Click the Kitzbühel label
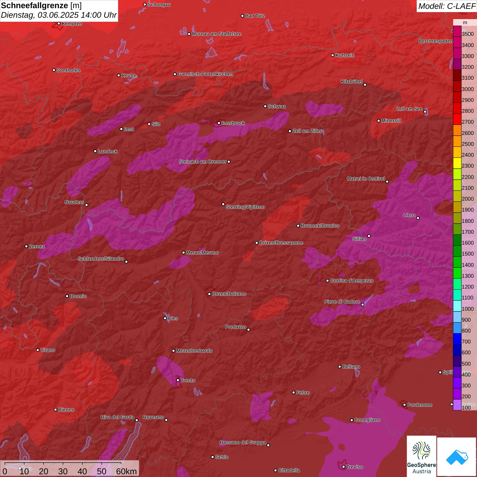 click(x=352, y=81)
